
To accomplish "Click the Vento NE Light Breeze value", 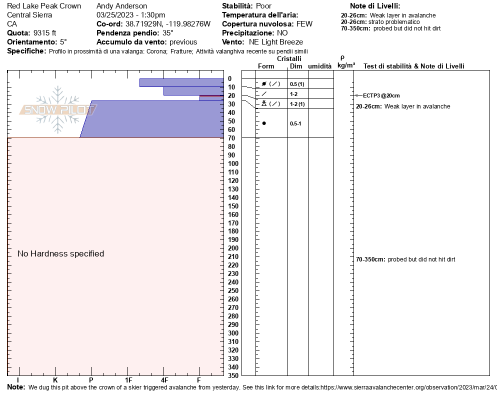I will (276, 42).
